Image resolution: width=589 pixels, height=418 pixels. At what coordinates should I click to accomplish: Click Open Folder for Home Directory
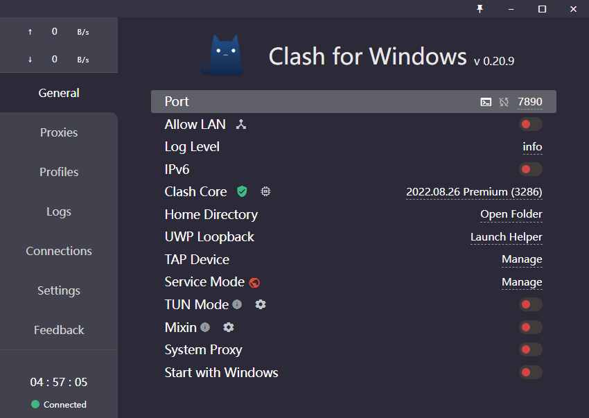tap(511, 214)
